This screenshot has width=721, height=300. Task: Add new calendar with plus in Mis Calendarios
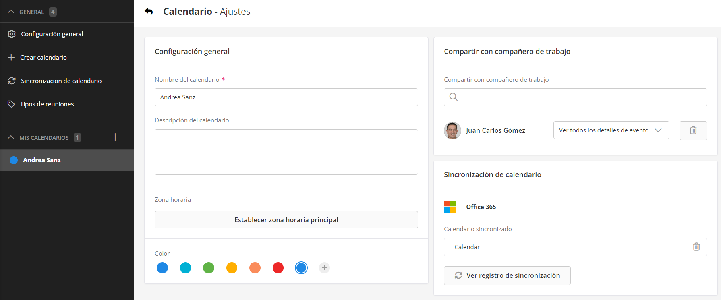point(115,137)
